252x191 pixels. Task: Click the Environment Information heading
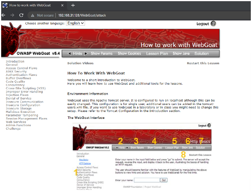pyautogui.click(x=88, y=94)
